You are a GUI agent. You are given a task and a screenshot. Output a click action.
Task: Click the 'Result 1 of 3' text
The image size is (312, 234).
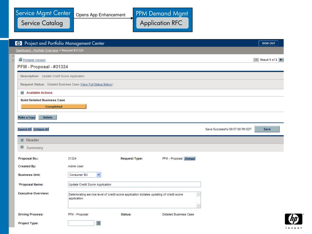pyautogui.click(x=268, y=60)
